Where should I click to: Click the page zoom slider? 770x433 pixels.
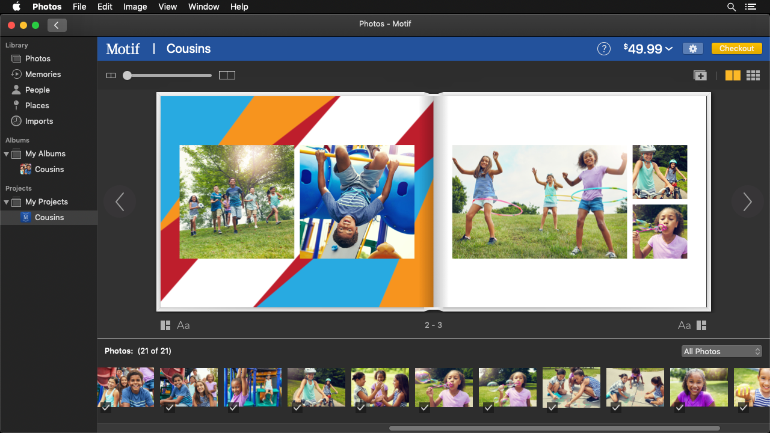(168, 75)
